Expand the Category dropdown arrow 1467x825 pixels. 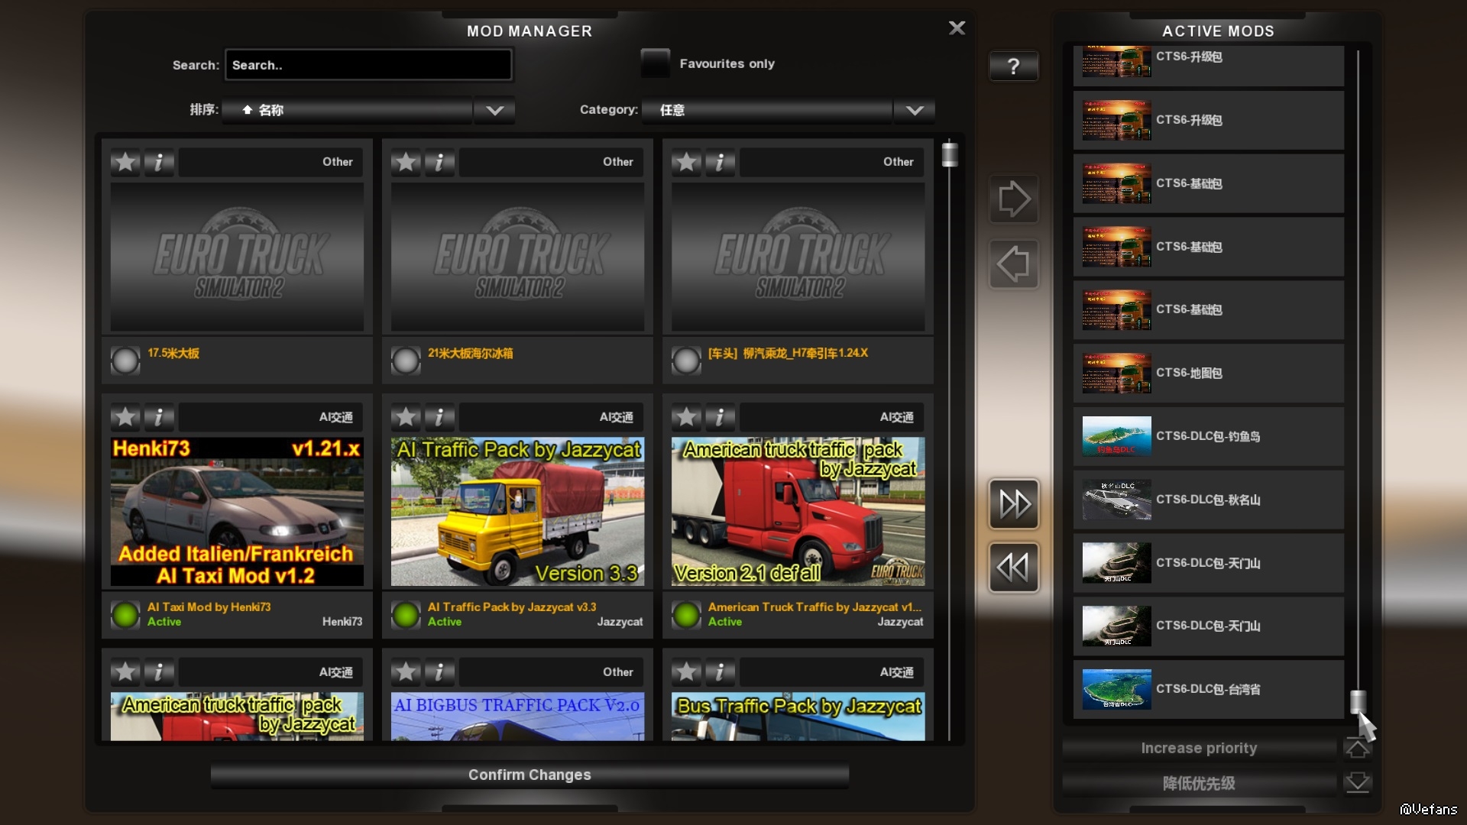[x=914, y=110]
